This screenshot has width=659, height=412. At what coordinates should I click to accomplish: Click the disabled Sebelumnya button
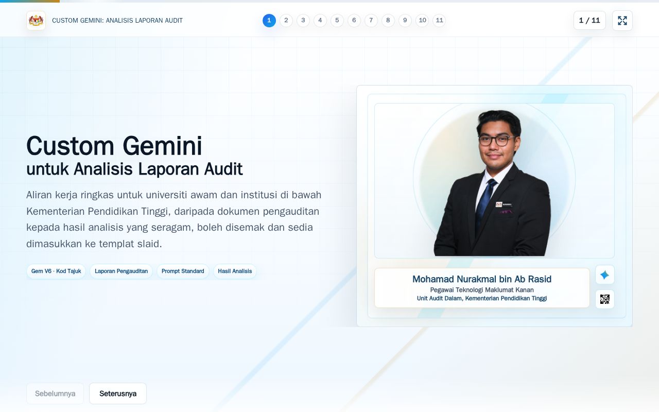tap(55, 393)
